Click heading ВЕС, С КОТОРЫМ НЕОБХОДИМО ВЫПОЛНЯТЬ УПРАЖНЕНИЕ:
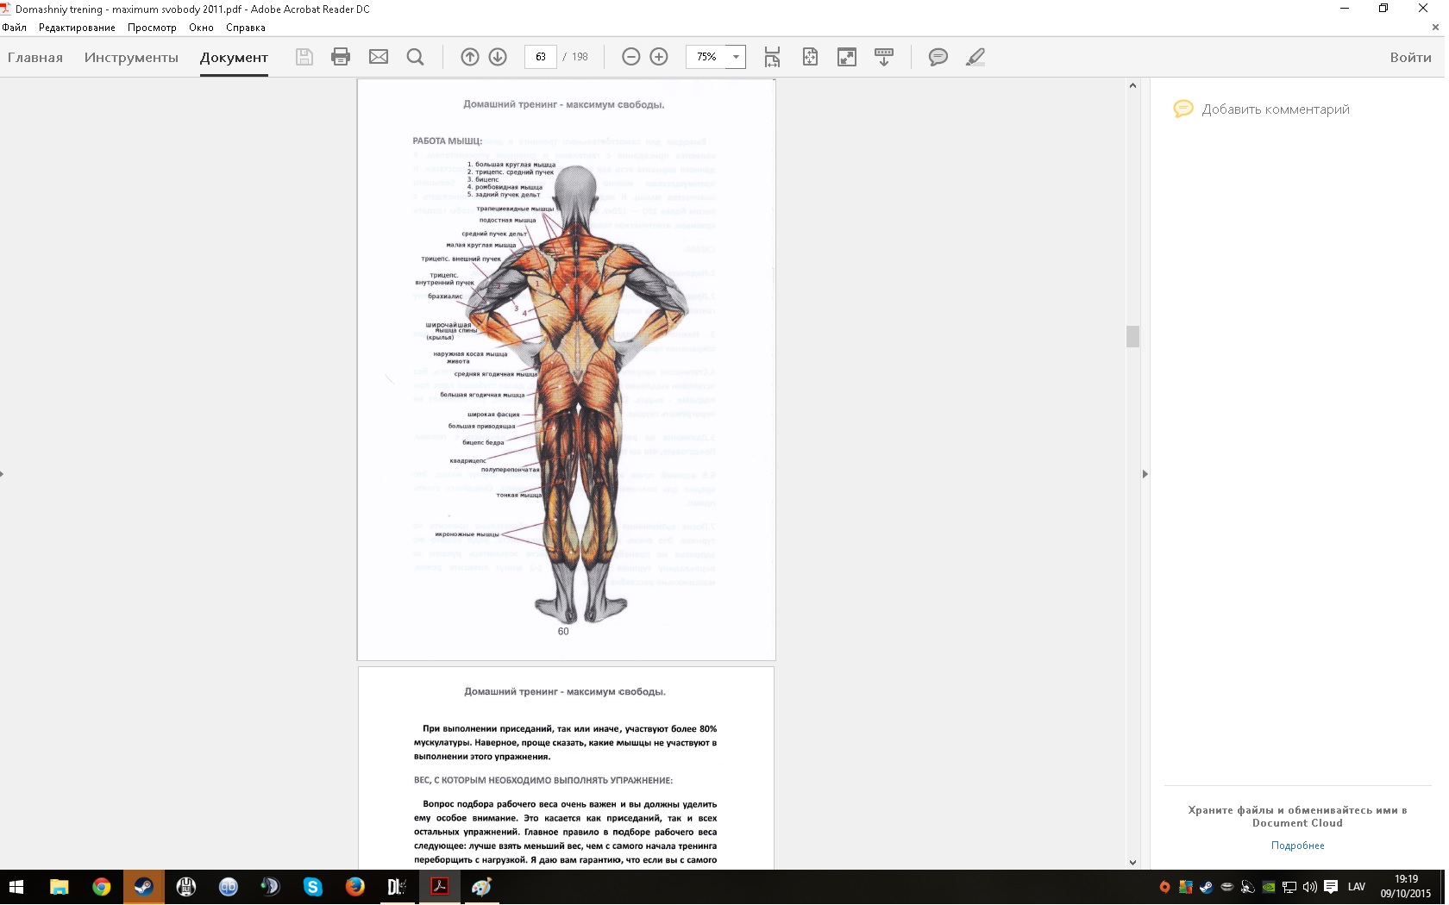Screen dimensions: 1449x905 point(543,781)
